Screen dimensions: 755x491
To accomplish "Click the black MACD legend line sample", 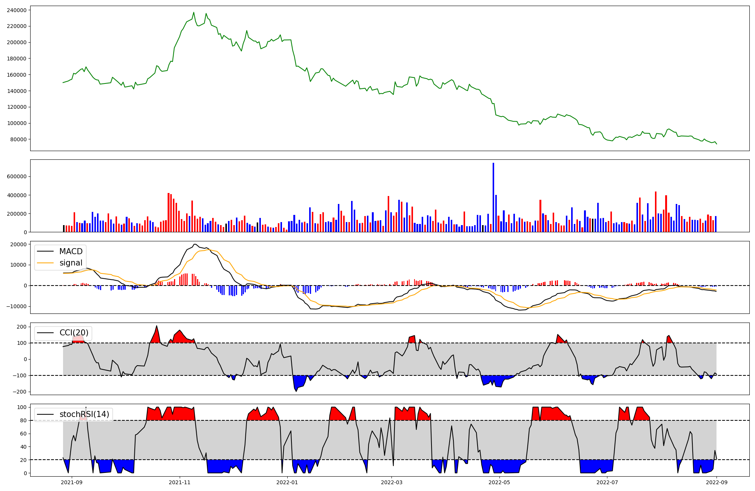I will 46,252.
